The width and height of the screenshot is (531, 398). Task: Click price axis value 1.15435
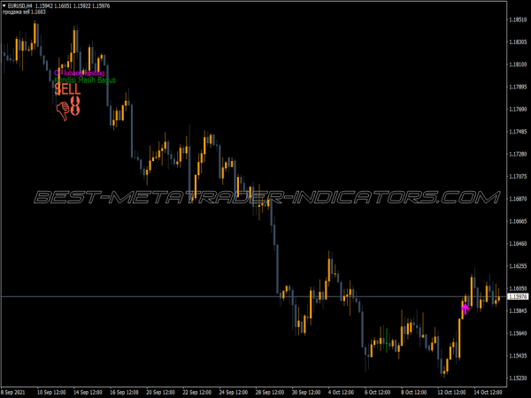[x=518, y=356]
